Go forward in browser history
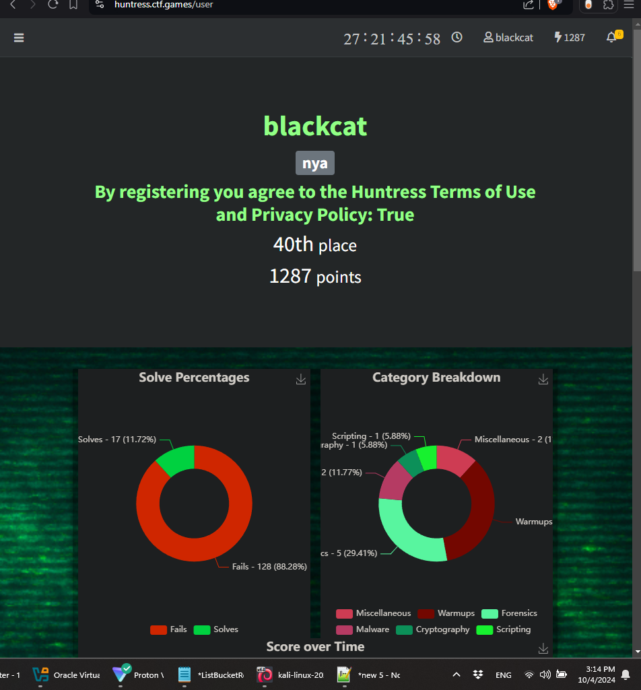This screenshot has height=690, width=641. pos(32,5)
